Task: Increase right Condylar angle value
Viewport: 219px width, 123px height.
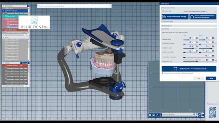Action: pyautogui.click(x=212, y=46)
